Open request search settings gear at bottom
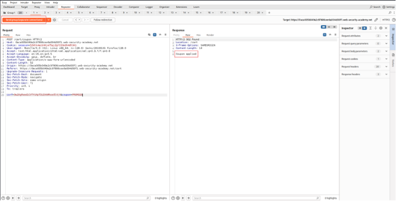The width and height of the screenshot is (397, 201). [x=8, y=198]
